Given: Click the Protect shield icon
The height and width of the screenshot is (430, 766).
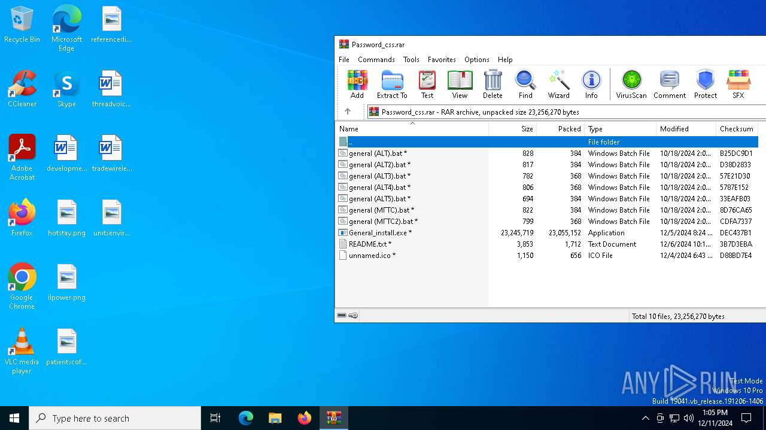Looking at the screenshot, I should point(706,84).
